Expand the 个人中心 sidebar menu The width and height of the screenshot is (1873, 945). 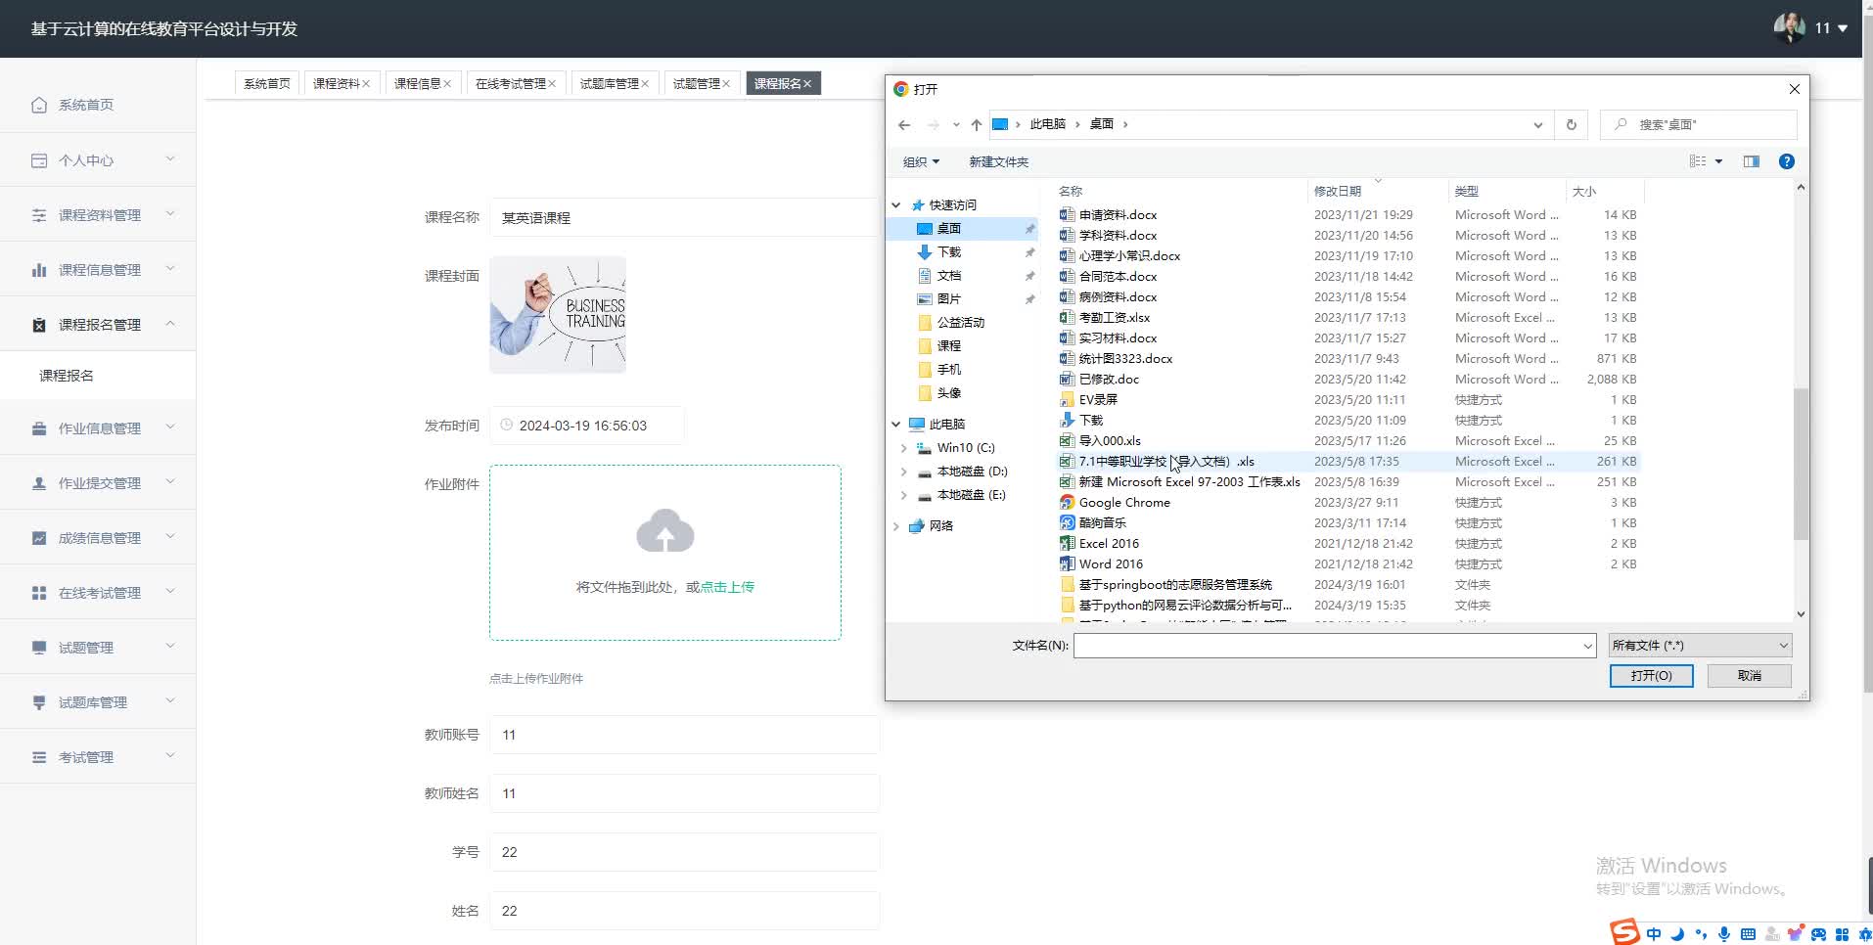coord(98,159)
